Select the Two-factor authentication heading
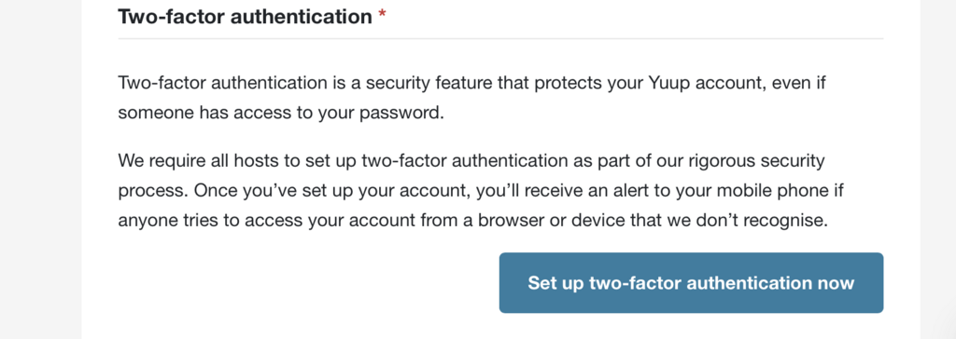The width and height of the screenshot is (956, 339). point(246,17)
